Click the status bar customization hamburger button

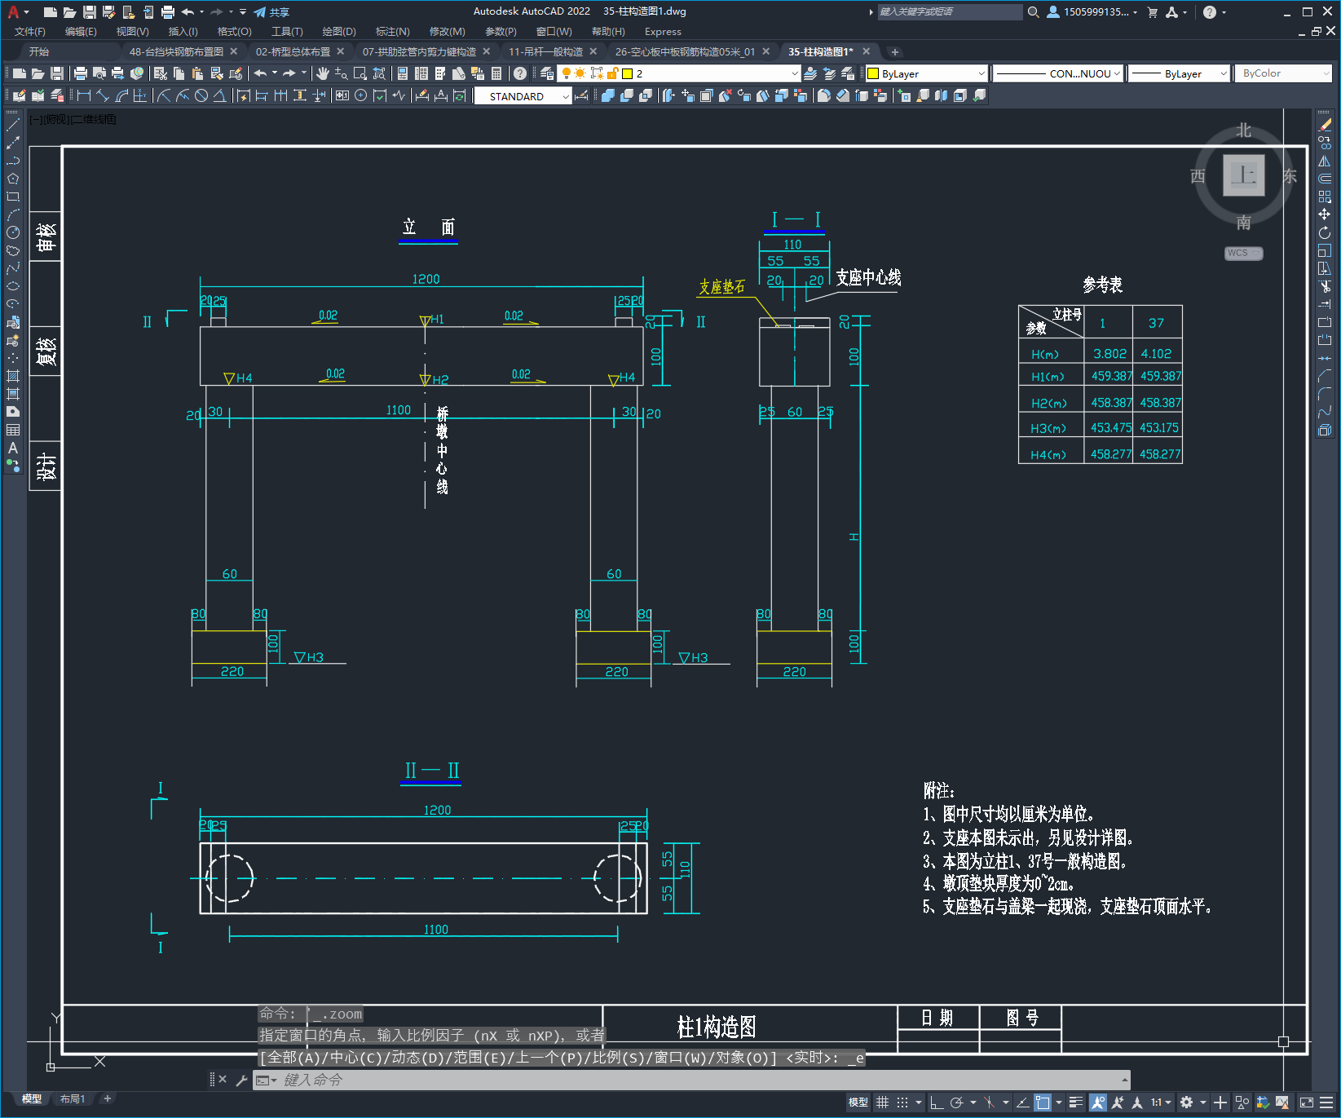click(x=1326, y=1103)
